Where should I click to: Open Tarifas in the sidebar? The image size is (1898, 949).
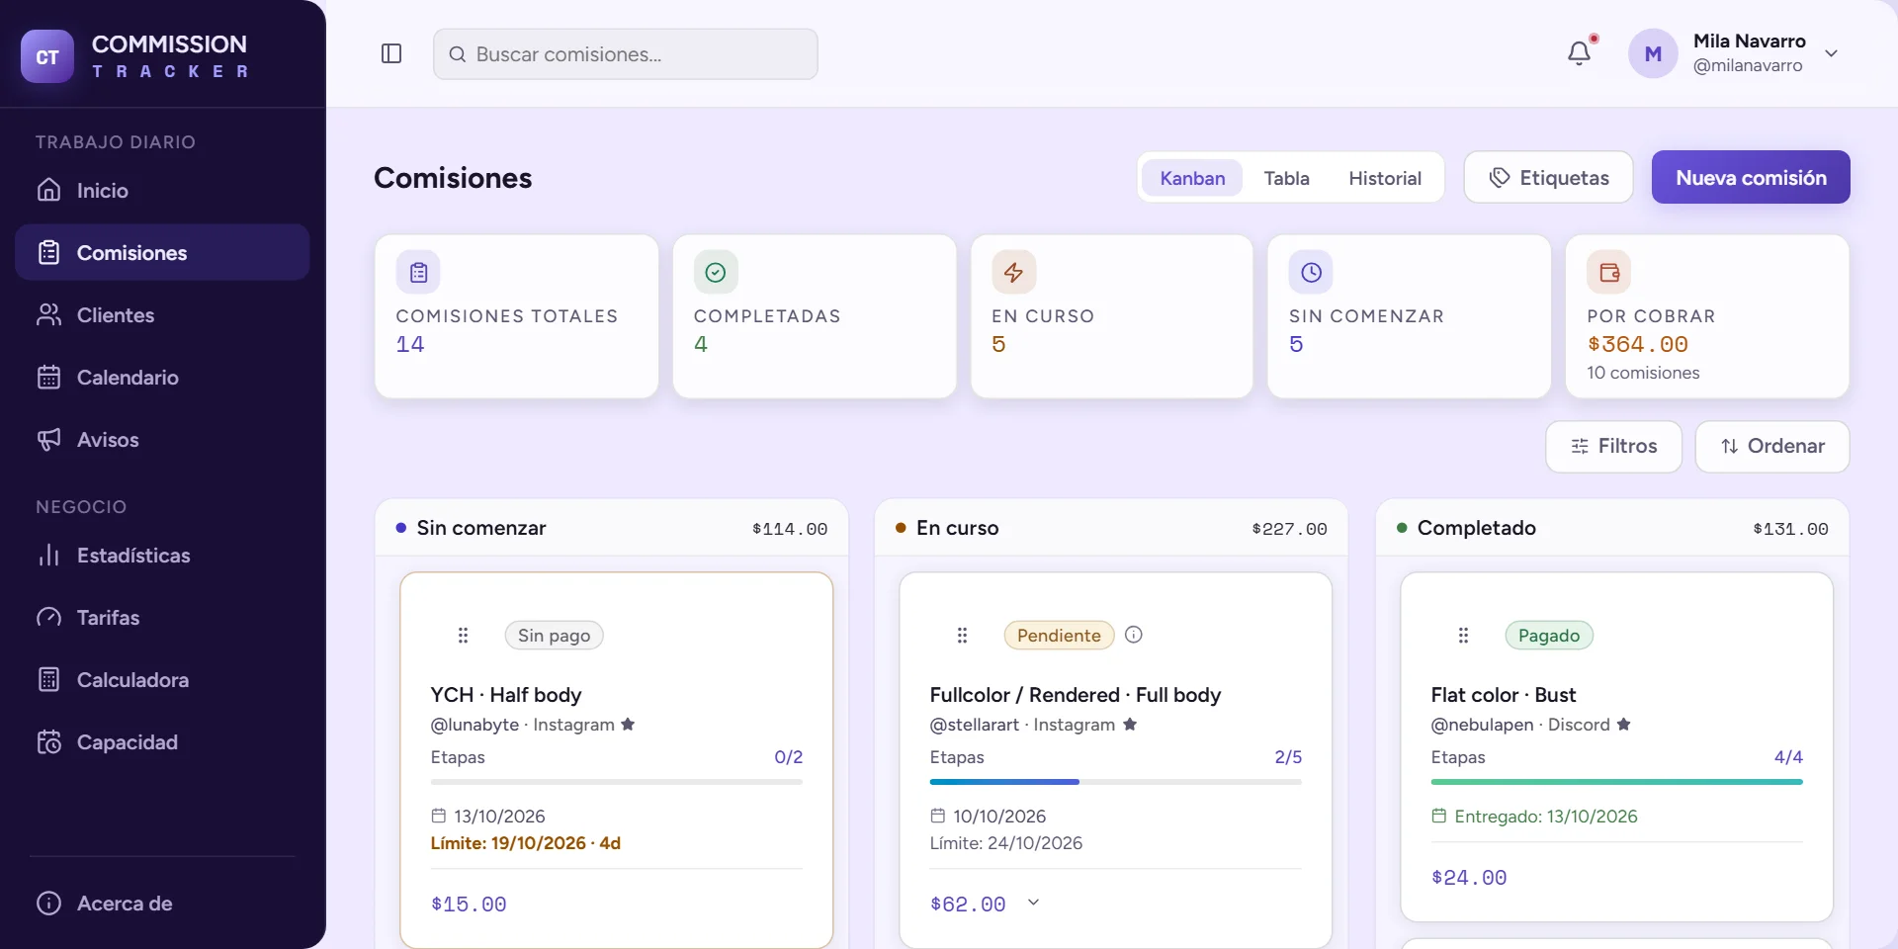click(162, 618)
